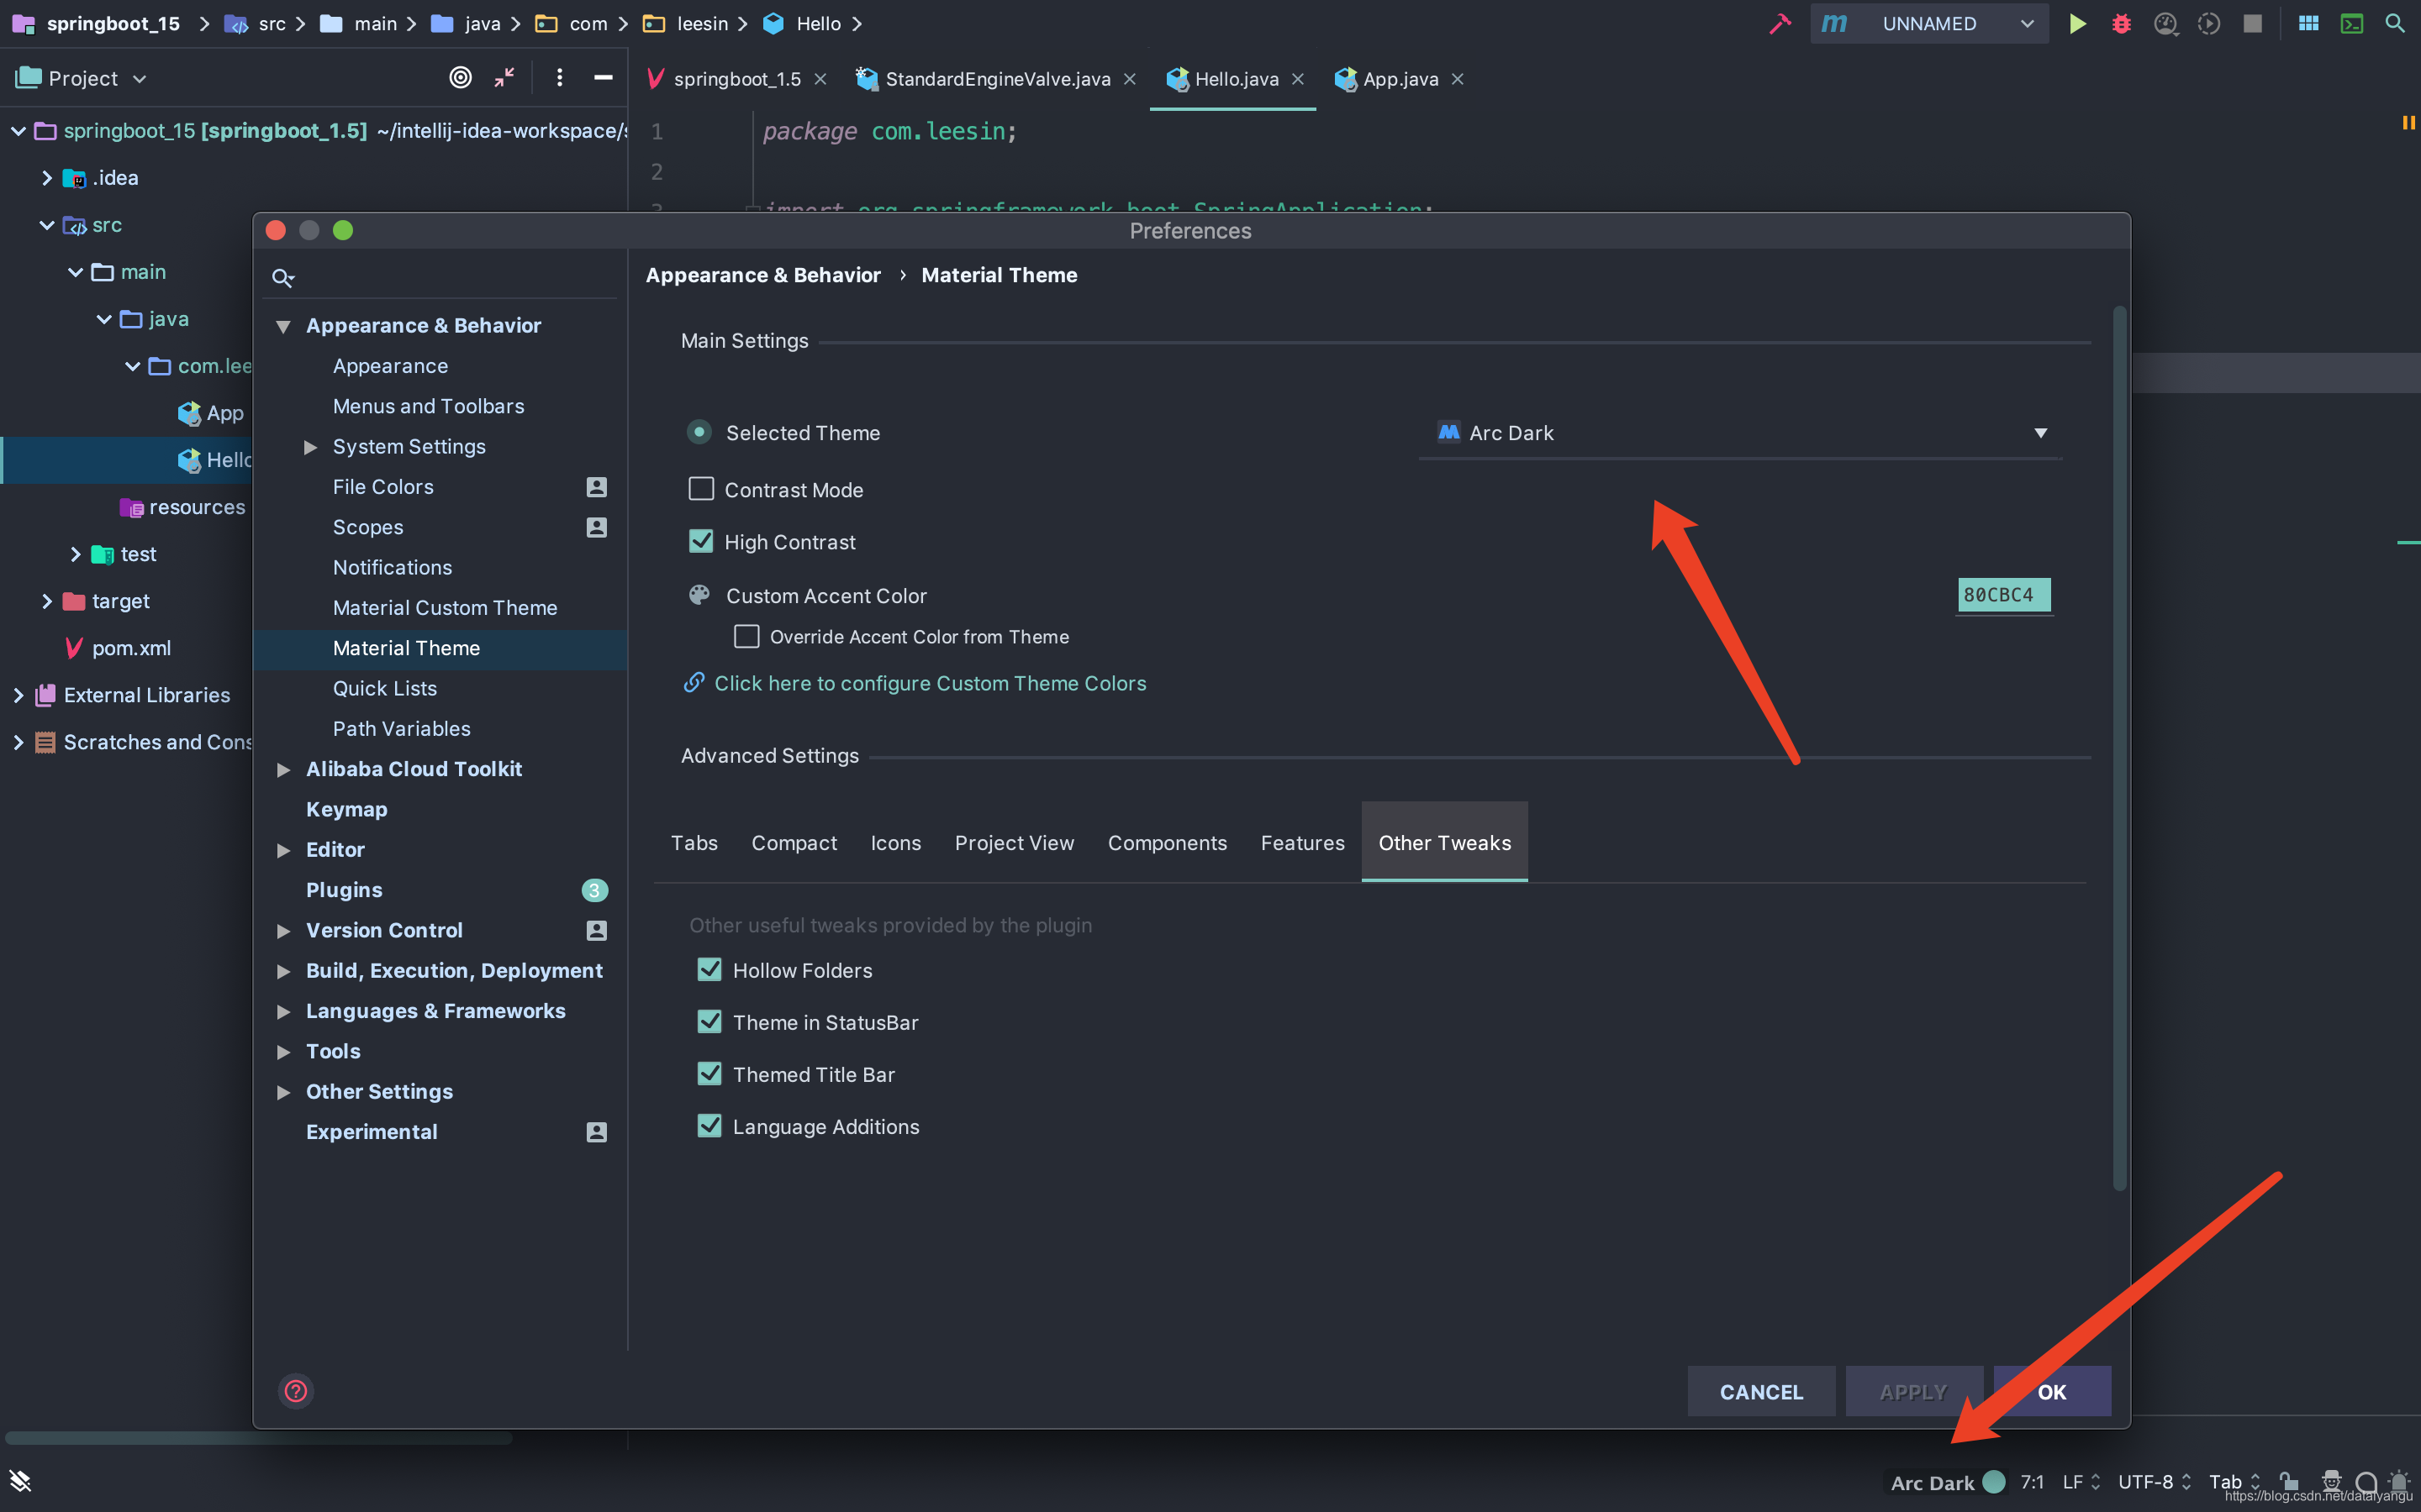Open the green terminal icon in toolbar
Image resolution: width=2421 pixels, height=1512 pixels.
coord(2352,23)
